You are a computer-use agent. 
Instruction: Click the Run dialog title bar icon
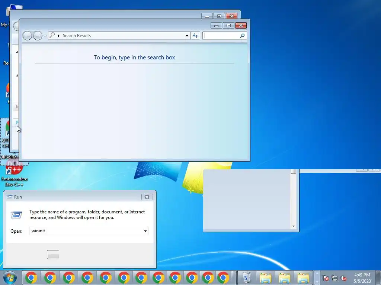[x=9, y=197]
